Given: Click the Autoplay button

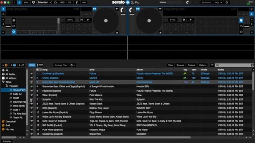Looking at the screenshot, I should (x=7, y=141).
